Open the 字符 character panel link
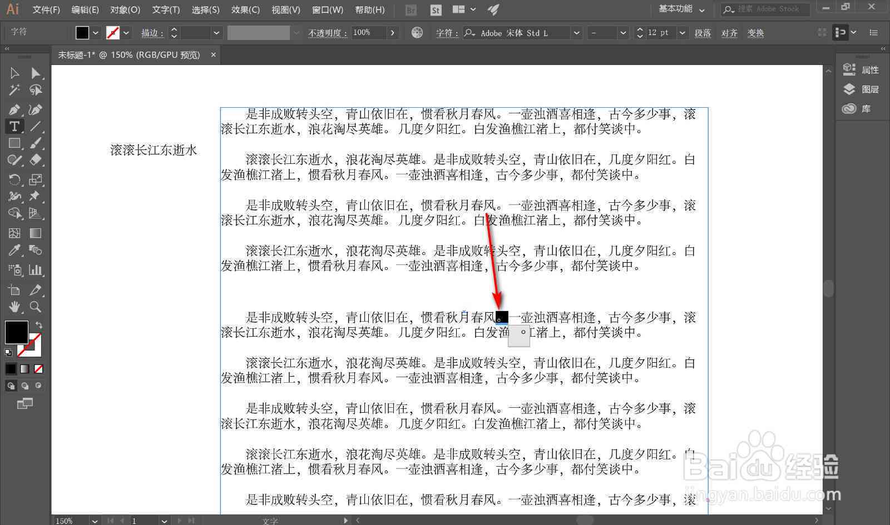 447,33
